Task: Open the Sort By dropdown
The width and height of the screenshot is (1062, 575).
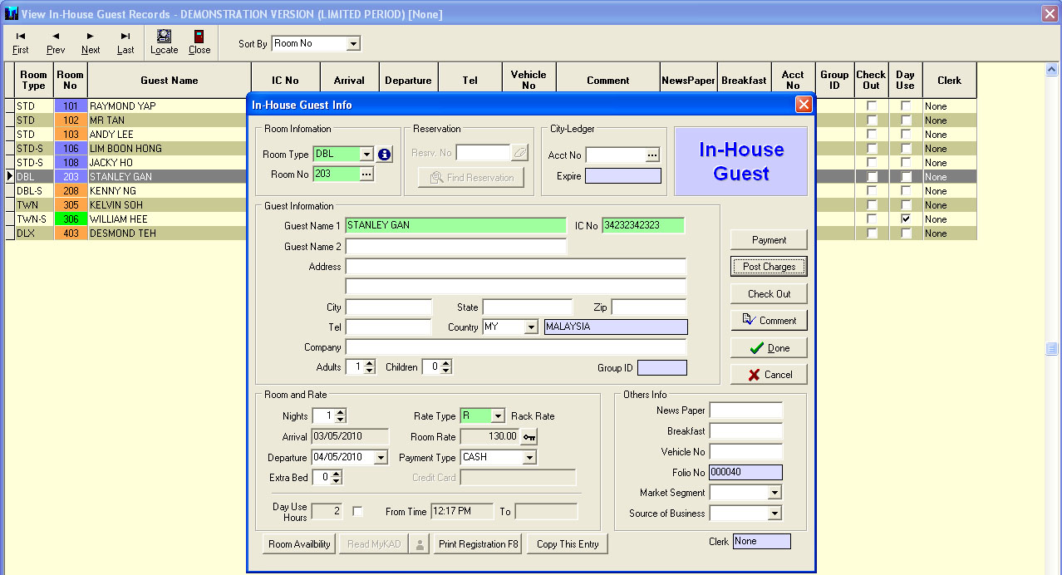Action: tap(354, 44)
